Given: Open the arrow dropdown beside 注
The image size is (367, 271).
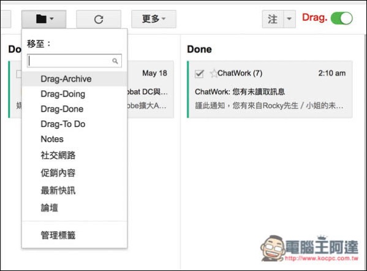Looking at the screenshot, I should 289,19.
